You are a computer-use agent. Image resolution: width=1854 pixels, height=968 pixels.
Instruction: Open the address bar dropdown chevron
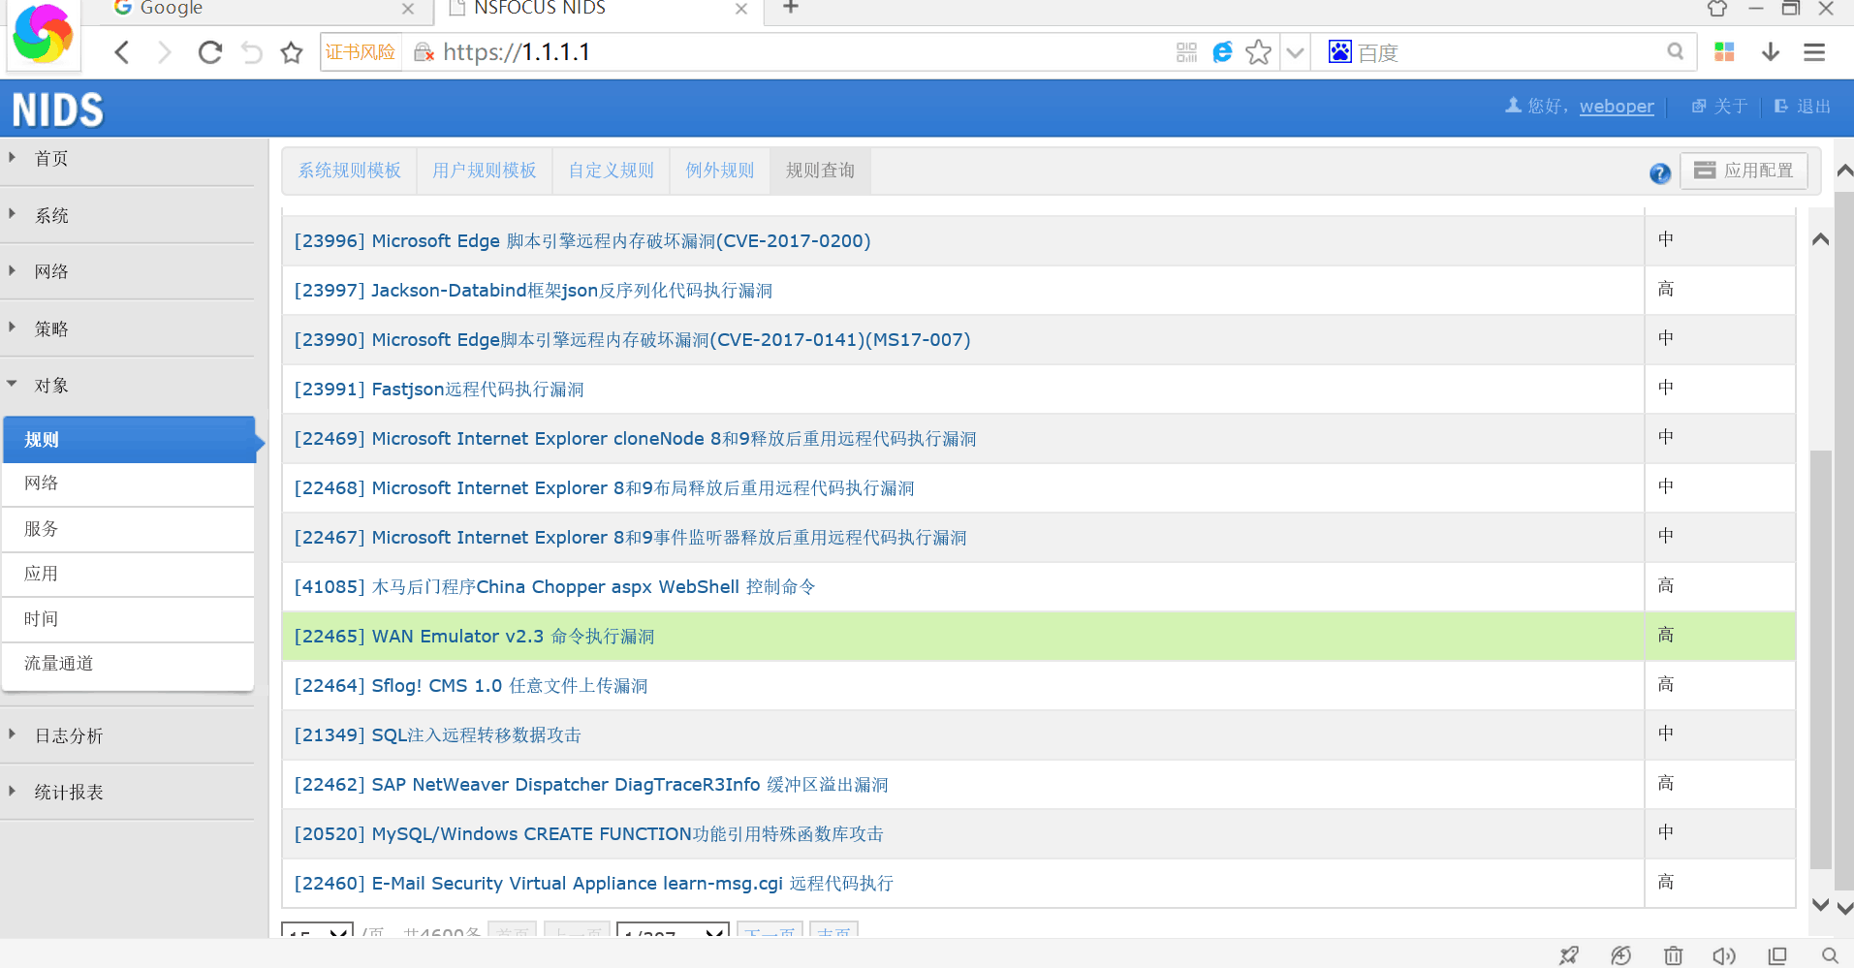click(x=1295, y=52)
